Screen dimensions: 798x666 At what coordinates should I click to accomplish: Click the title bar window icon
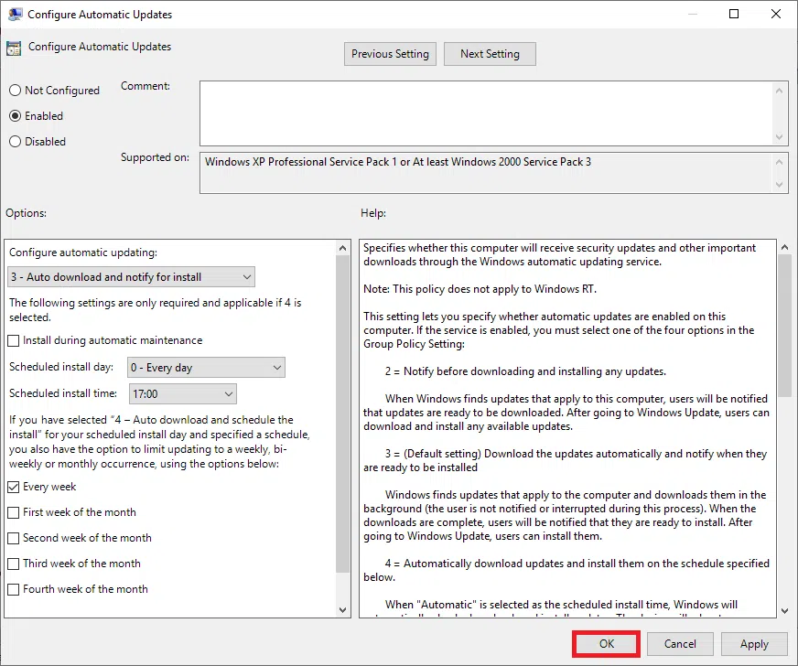[x=14, y=15]
